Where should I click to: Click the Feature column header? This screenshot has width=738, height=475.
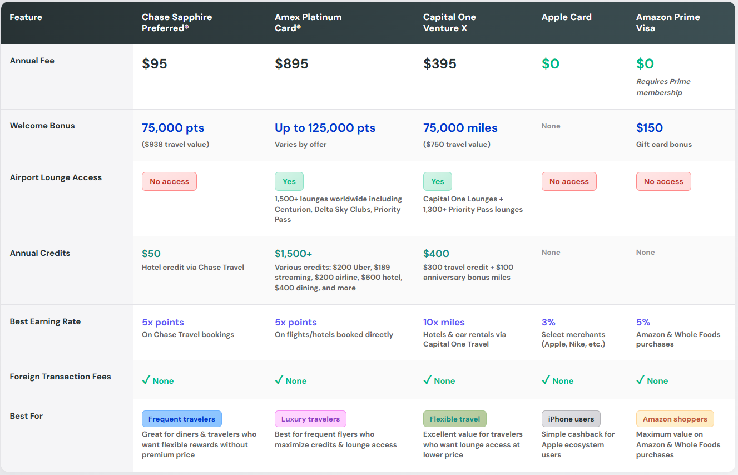pyautogui.click(x=26, y=17)
